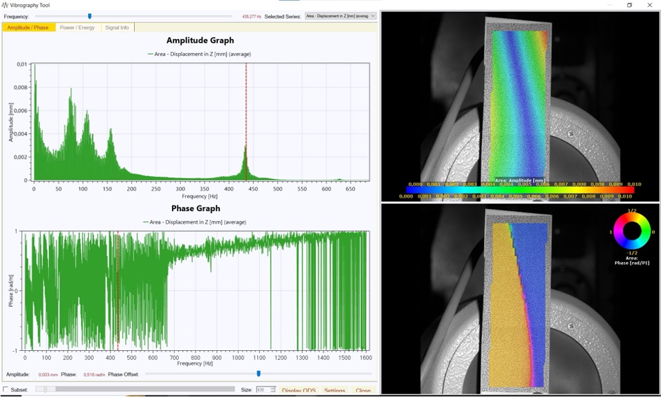
Task: Click the Close button at bottom
Action: coord(363,391)
